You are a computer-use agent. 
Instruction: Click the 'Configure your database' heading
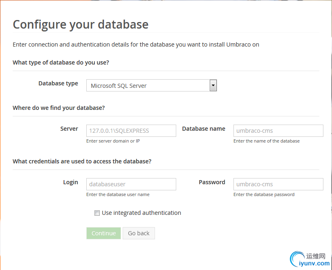[81, 25]
